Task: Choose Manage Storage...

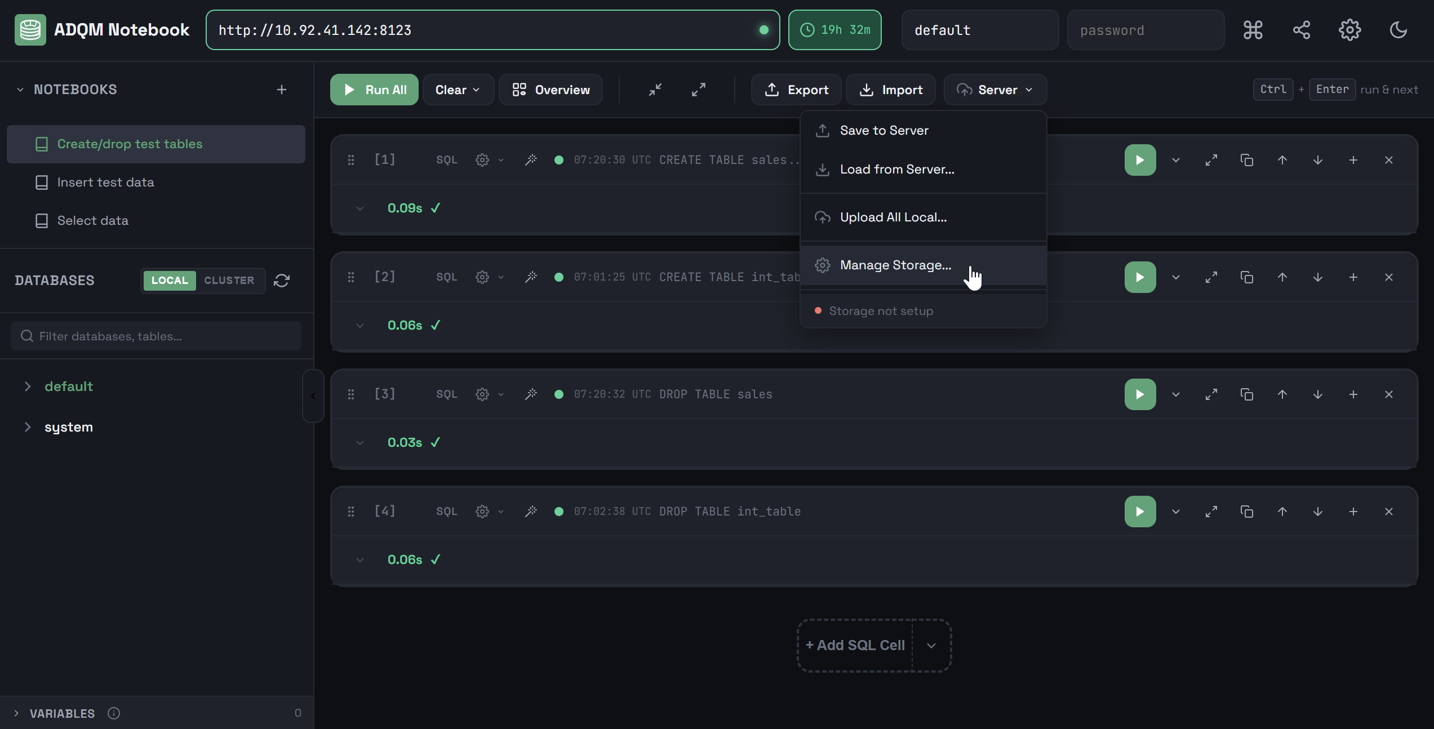Action: coord(923,265)
